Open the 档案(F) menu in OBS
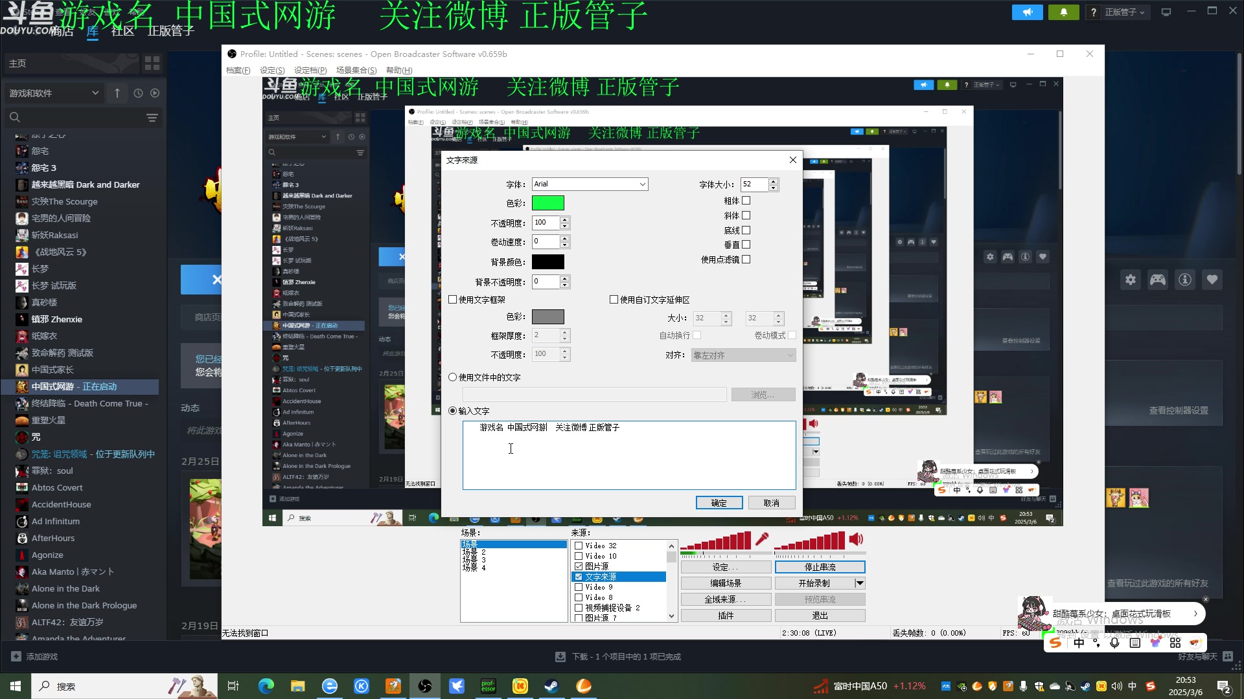Image resolution: width=1244 pixels, height=699 pixels. point(238,70)
